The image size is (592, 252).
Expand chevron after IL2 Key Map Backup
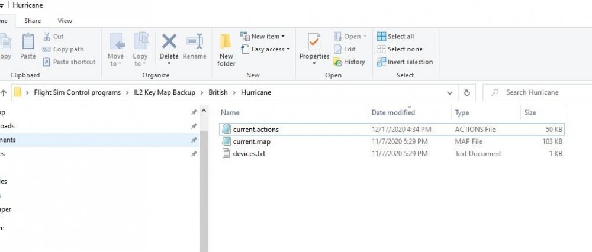pyautogui.click(x=202, y=92)
